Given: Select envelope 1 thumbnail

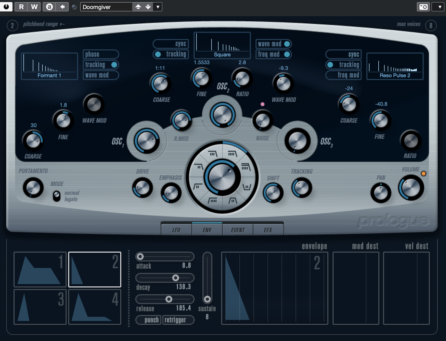Looking at the screenshot, I should click(40, 270).
